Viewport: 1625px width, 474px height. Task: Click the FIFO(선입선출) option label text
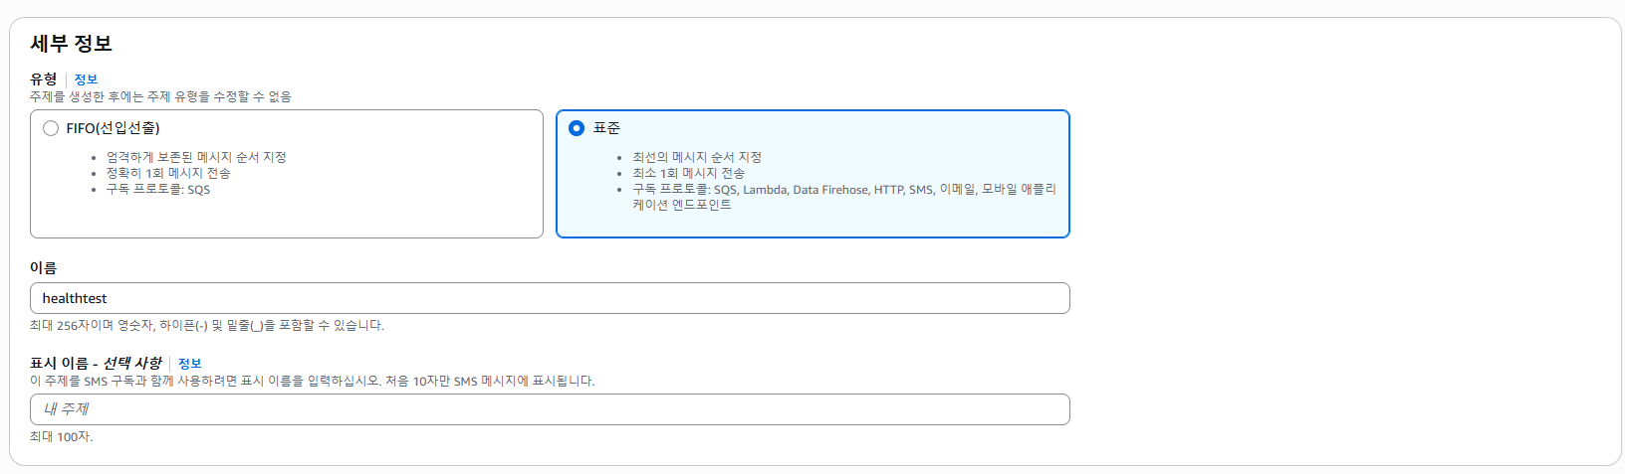click(x=113, y=128)
